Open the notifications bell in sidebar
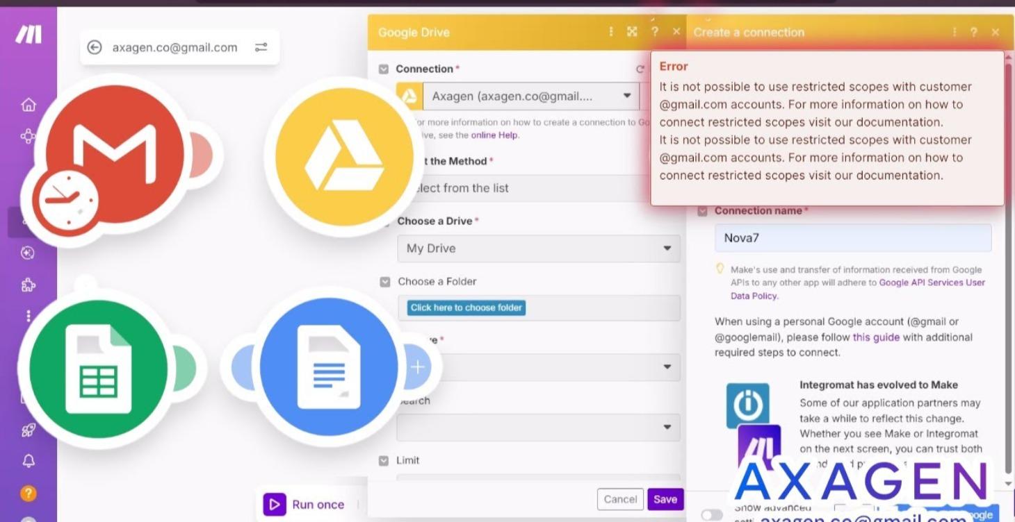Screen dimensions: 1015x522 28,461
